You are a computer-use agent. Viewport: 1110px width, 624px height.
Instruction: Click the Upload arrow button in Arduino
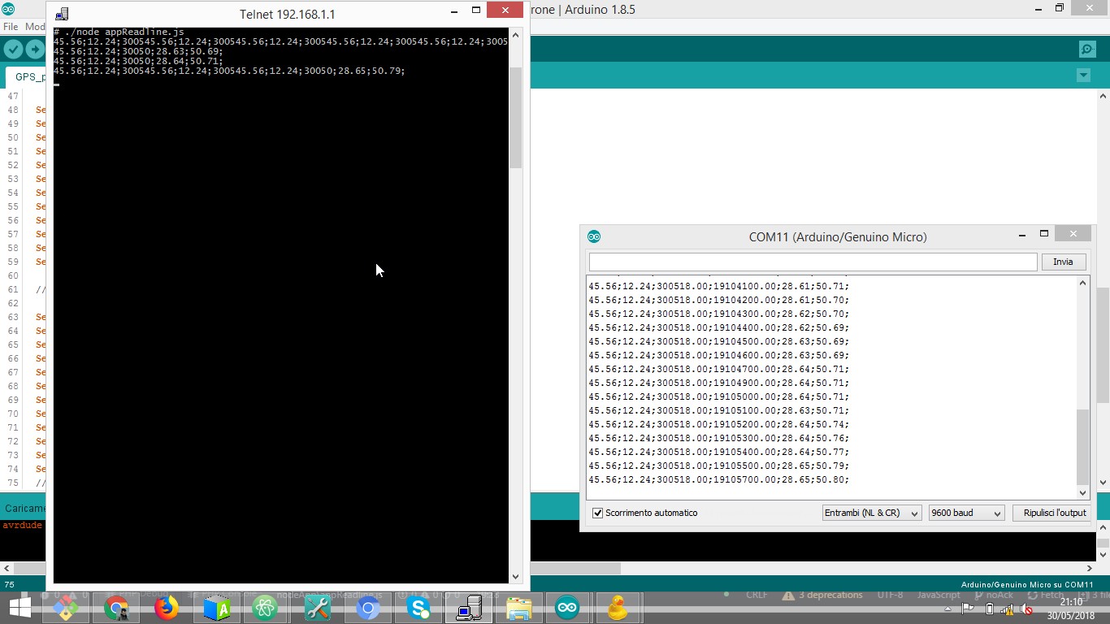(37, 49)
